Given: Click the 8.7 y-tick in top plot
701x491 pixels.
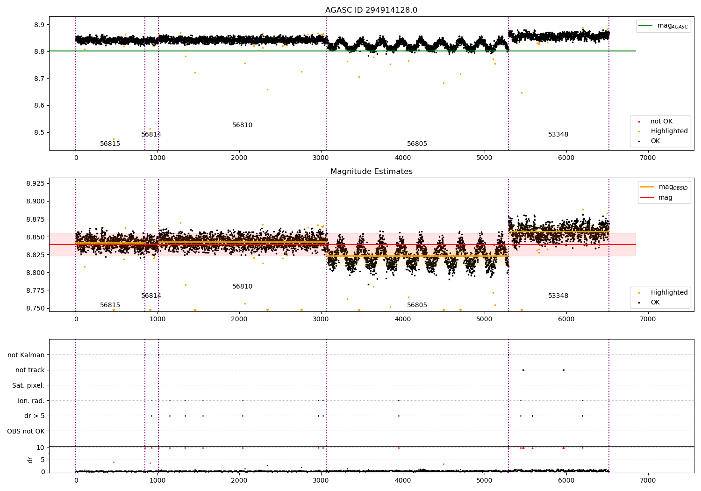Looking at the screenshot, I should click(39, 79).
